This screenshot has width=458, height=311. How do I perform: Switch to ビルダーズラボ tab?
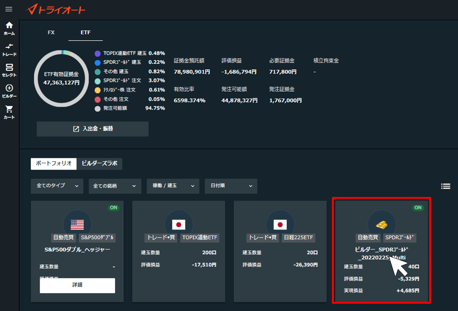click(100, 164)
